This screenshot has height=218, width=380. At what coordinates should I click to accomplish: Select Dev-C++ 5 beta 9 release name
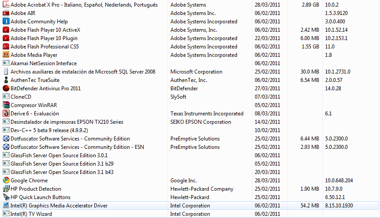(x=49, y=130)
